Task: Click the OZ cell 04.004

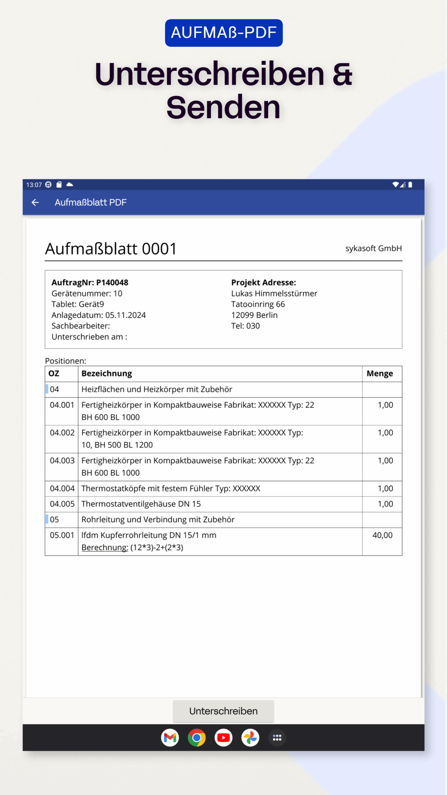Action: tap(62, 488)
